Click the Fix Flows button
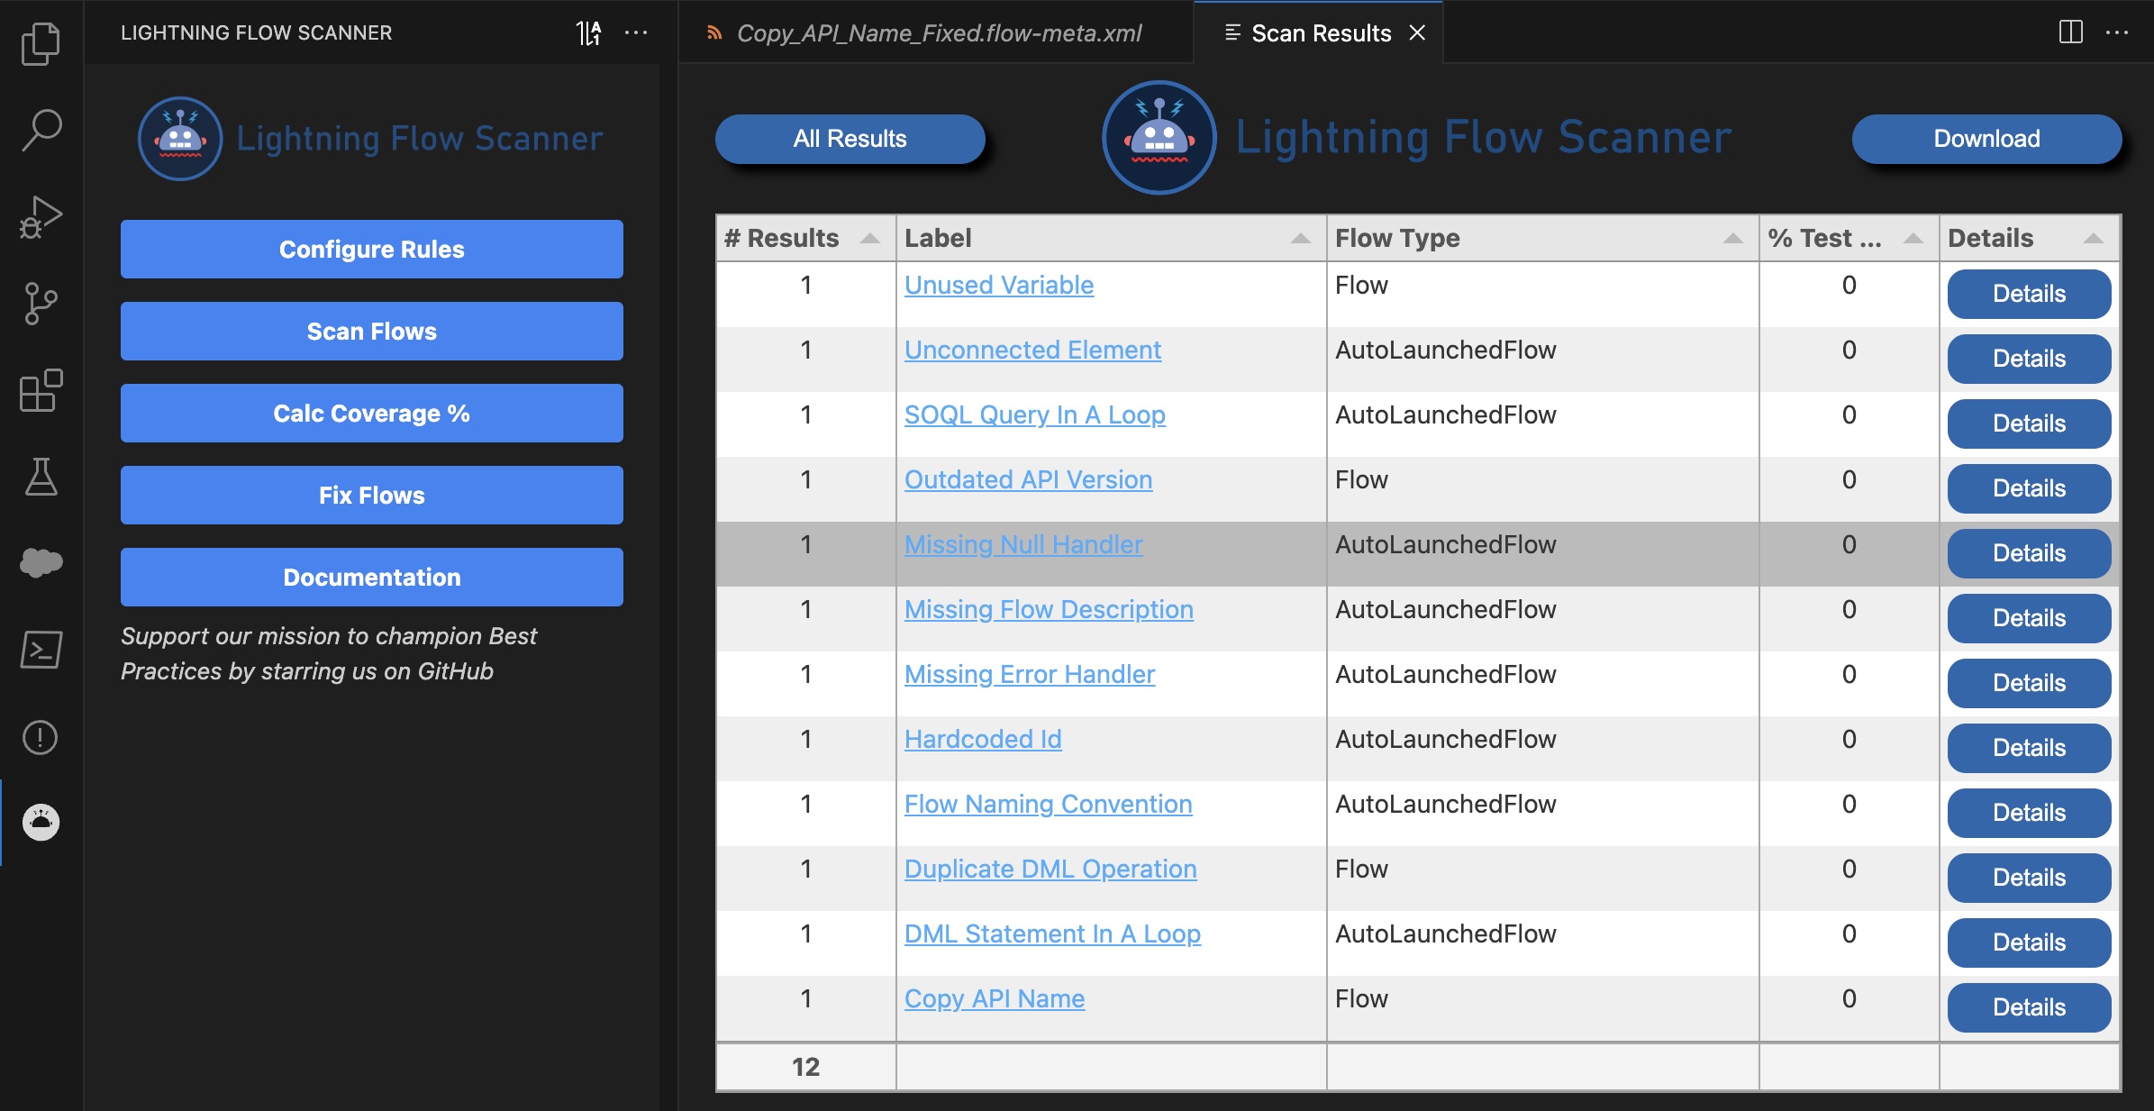The image size is (2154, 1111). pos(372,496)
